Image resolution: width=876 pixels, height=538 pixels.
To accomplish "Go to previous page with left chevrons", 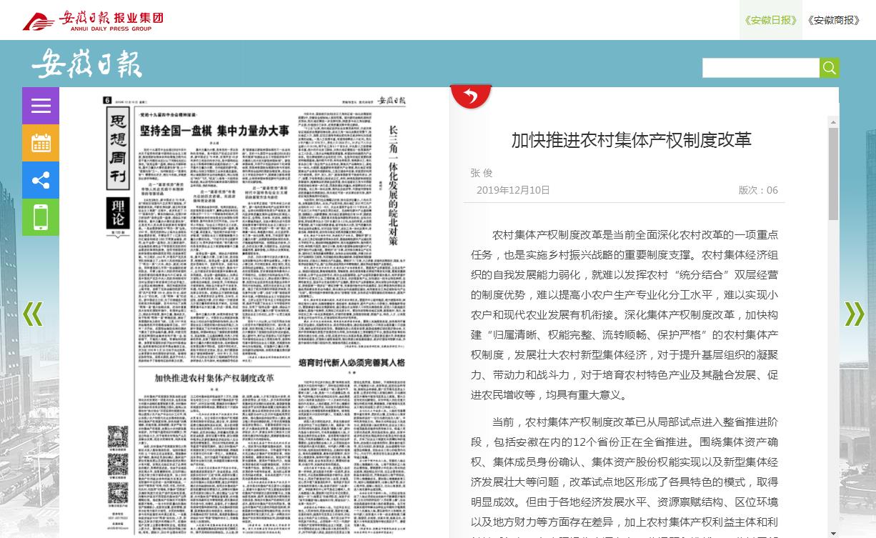I will click(33, 314).
